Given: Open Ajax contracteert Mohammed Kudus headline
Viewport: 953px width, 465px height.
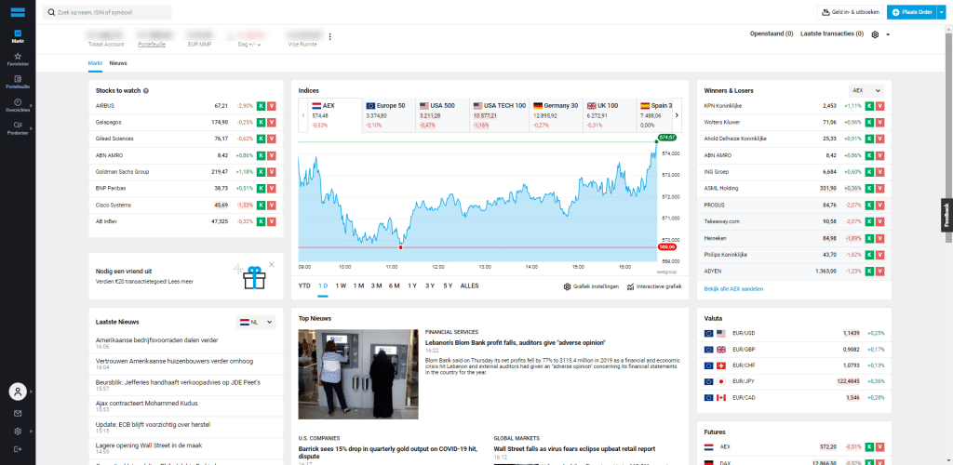Looking at the screenshot, I should coord(147,403).
